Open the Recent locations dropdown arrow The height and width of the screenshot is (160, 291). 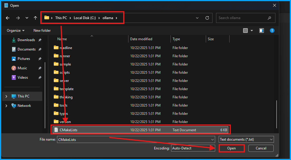tap(27, 18)
